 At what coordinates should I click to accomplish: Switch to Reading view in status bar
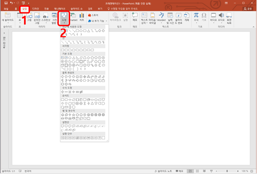click(x=204, y=171)
